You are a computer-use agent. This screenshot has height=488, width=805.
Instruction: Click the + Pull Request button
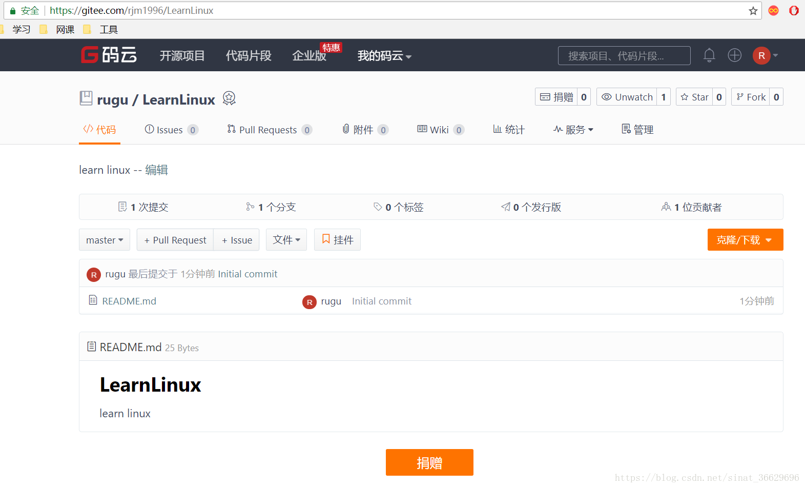click(175, 240)
